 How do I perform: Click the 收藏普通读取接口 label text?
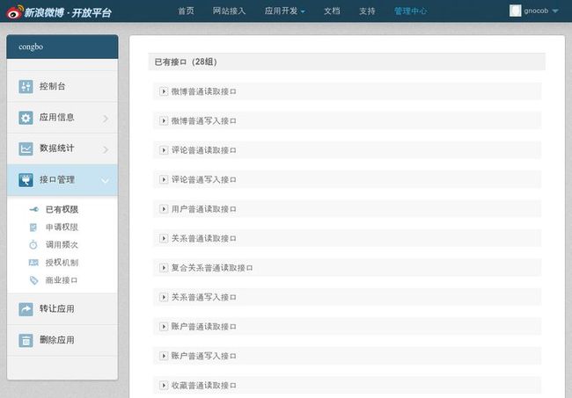click(x=204, y=385)
